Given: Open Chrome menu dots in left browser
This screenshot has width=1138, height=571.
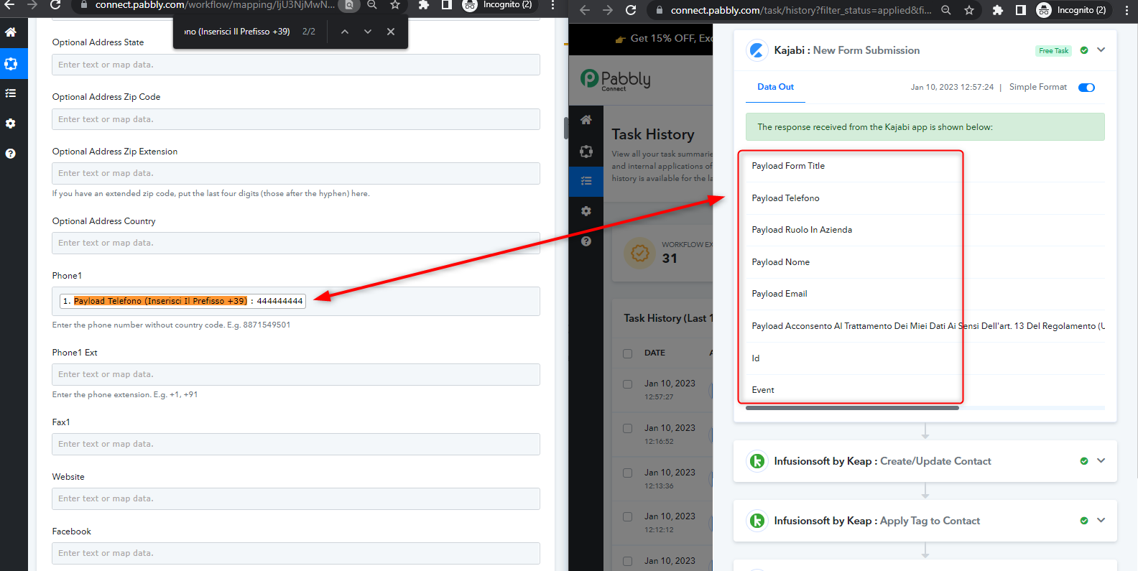Looking at the screenshot, I should pyautogui.click(x=552, y=5).
